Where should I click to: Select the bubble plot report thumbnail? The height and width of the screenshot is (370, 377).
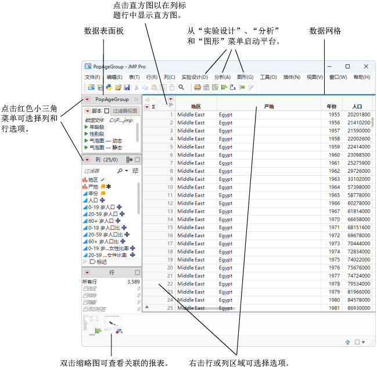click(x=113, y=325)
